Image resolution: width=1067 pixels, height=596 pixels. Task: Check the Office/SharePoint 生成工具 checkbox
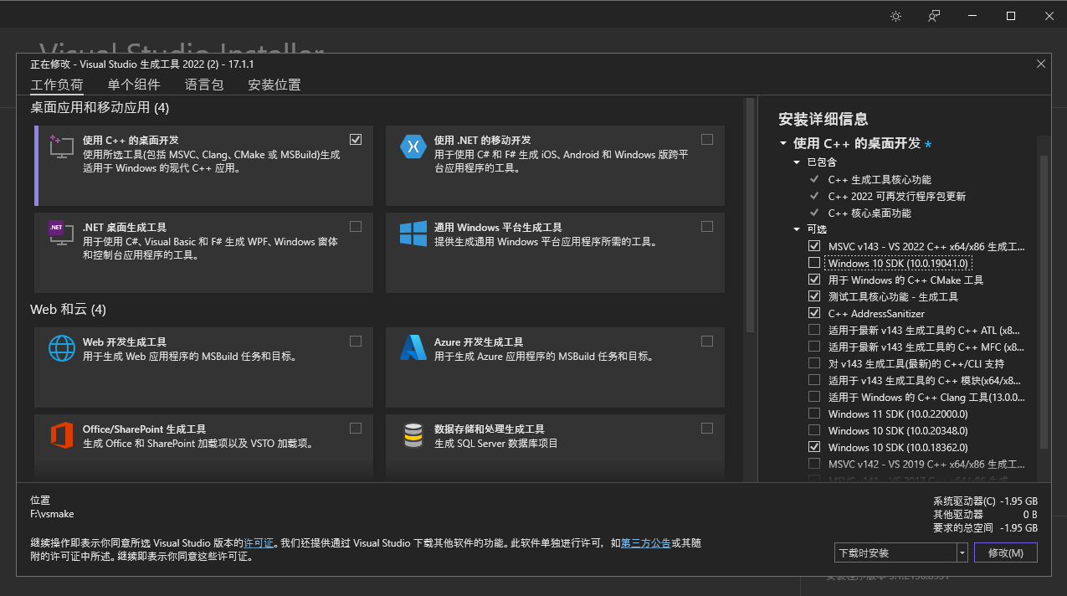tap(356, 428)
